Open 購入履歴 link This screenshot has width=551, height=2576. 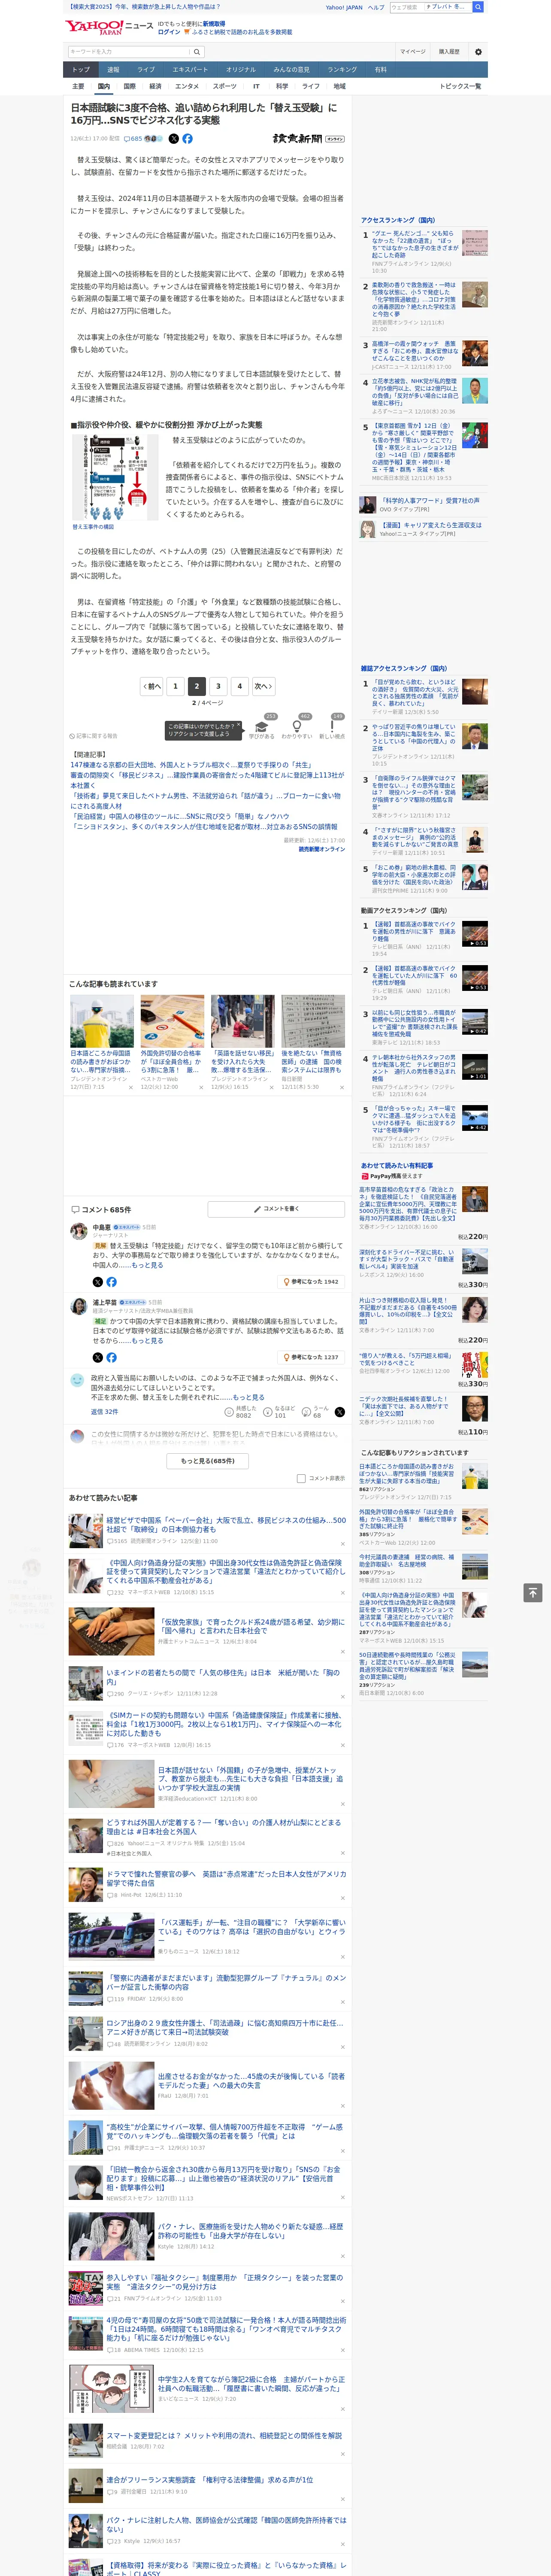(x=449, y=51)
